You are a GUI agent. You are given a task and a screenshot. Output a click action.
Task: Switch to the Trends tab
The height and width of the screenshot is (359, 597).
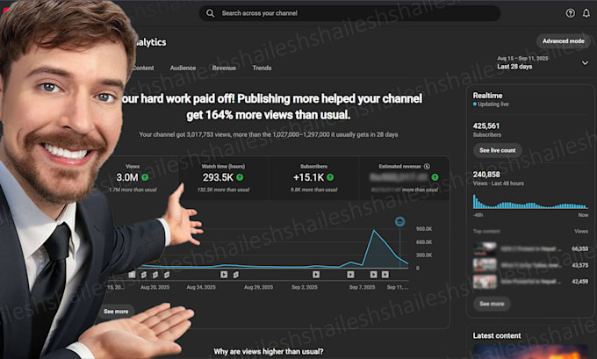click(x=262, y=68)
